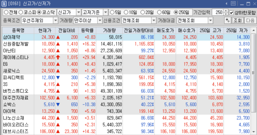Click the 기간입력 250 input field
257x135 pixels.
point(218,12)
